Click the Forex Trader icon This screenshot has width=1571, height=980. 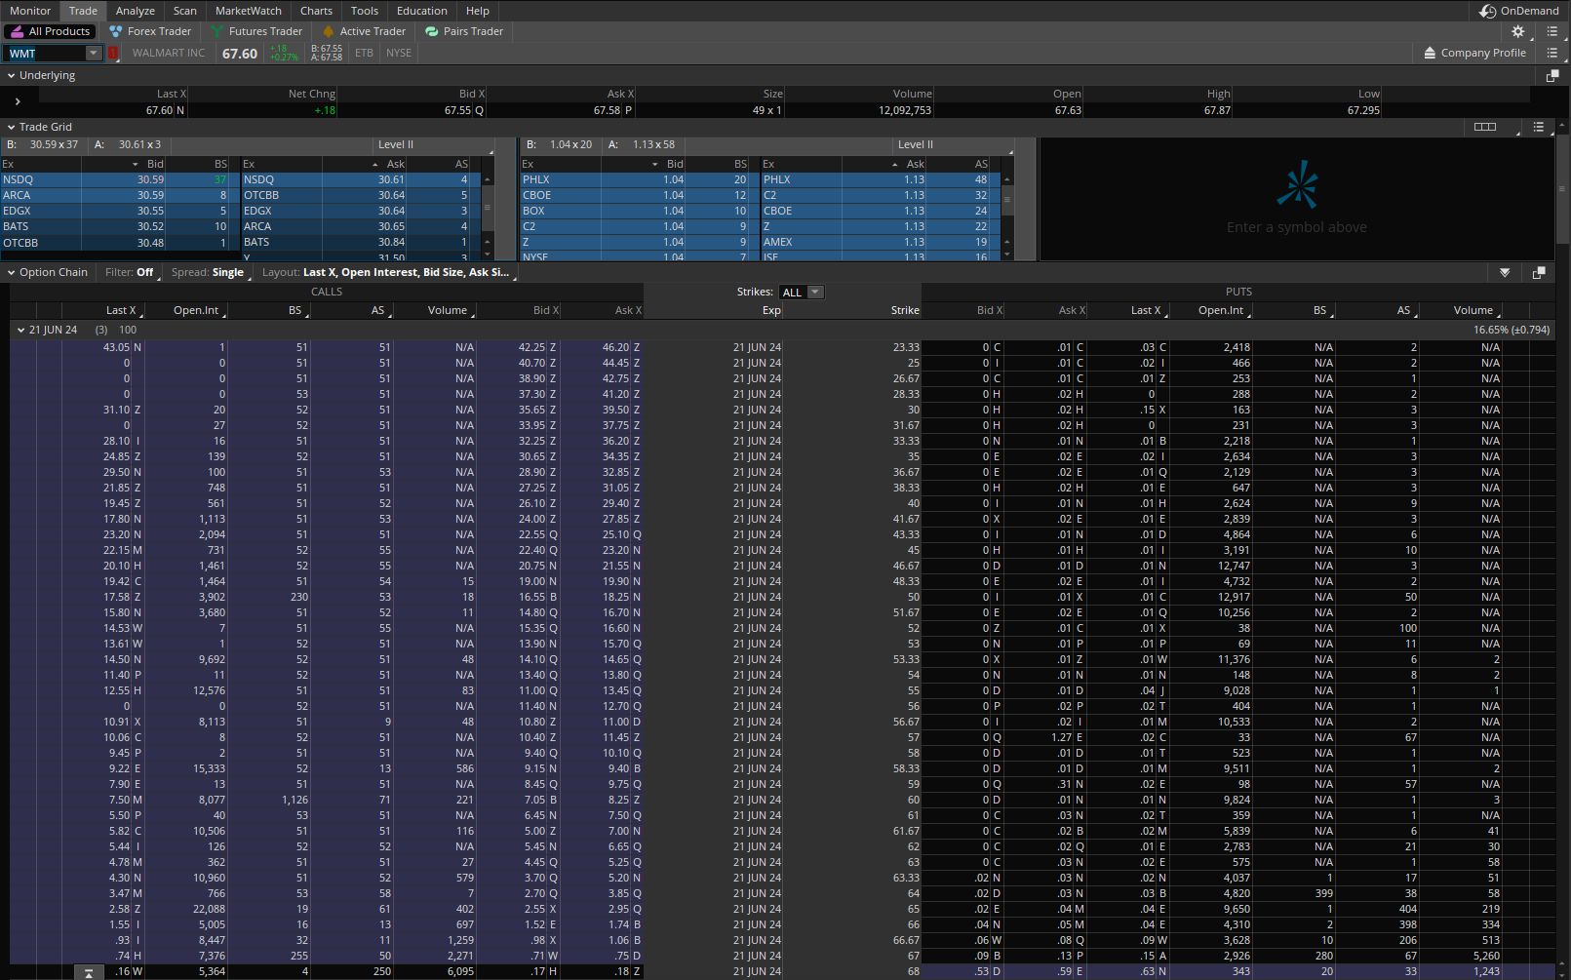click(x=116, y=31)
